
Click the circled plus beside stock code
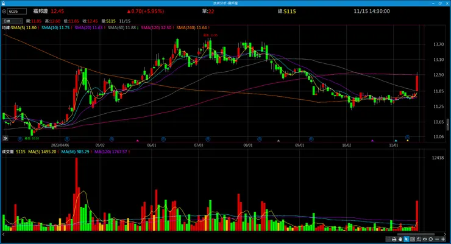click(x=4, y=12)
